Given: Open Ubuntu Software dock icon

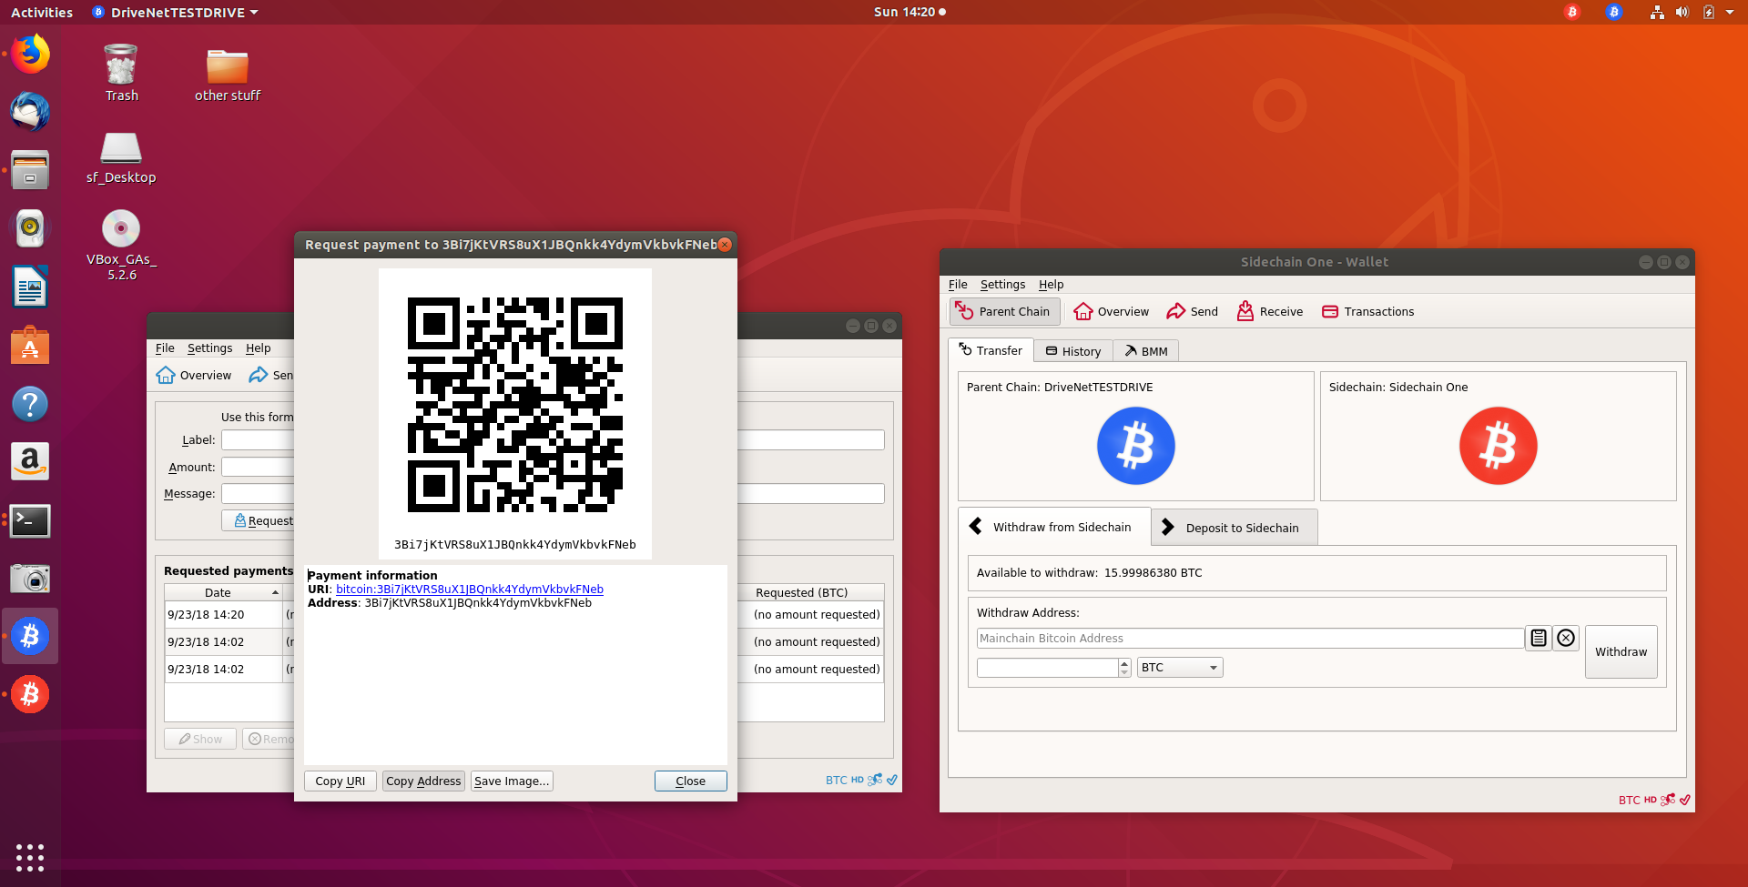Looking at the screenshot, I should pos(30,346).
